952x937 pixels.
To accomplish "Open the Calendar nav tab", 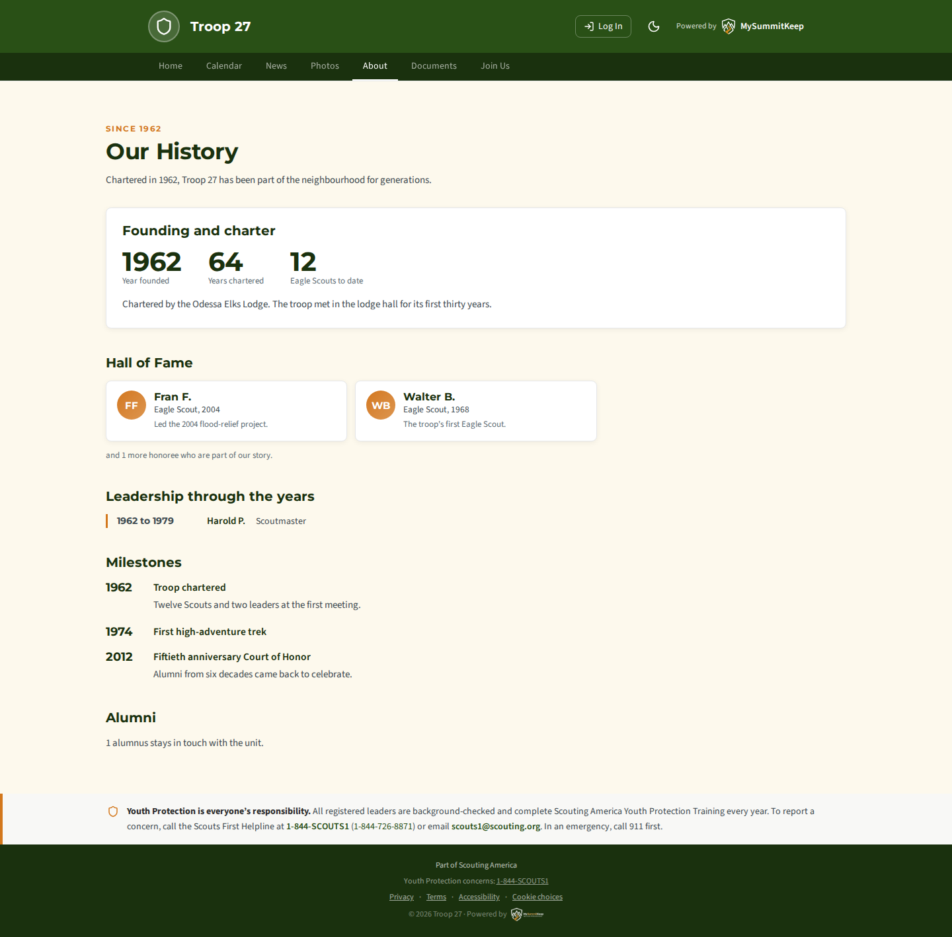I will [224, 66].
